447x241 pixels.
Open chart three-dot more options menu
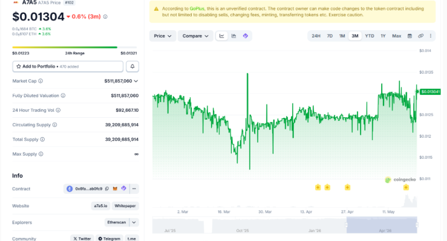coord(431,36)
